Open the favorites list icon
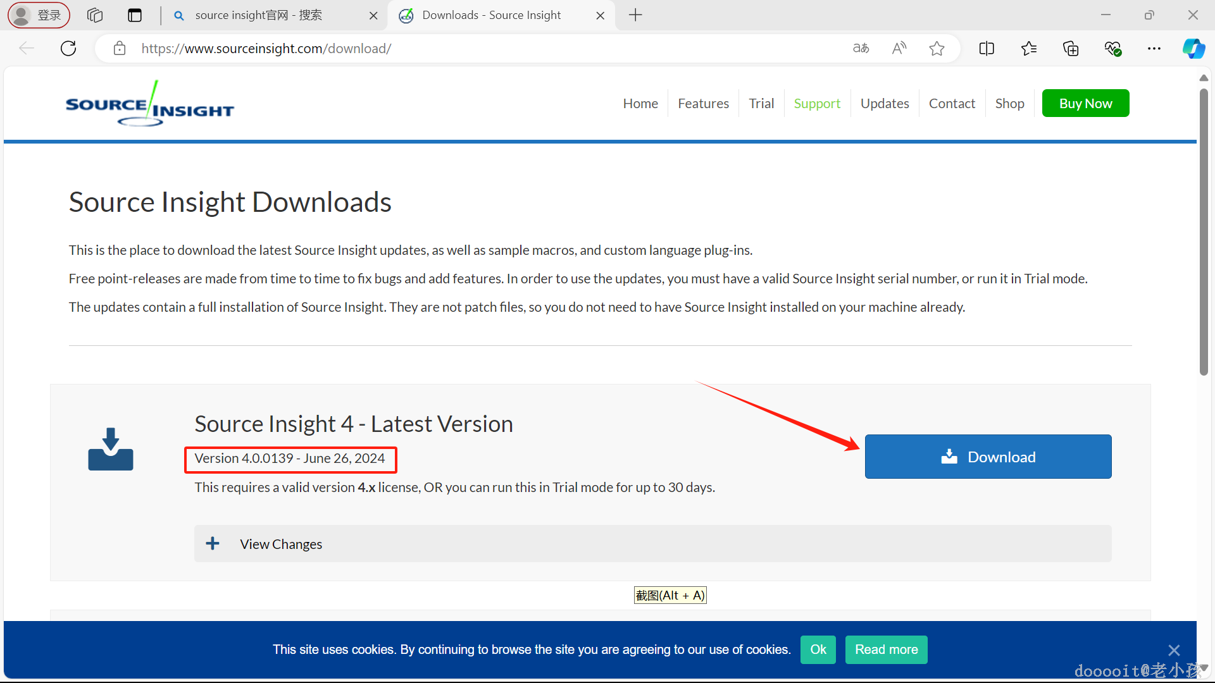This screenshot has width=1215, height=683. point(1028,49)
